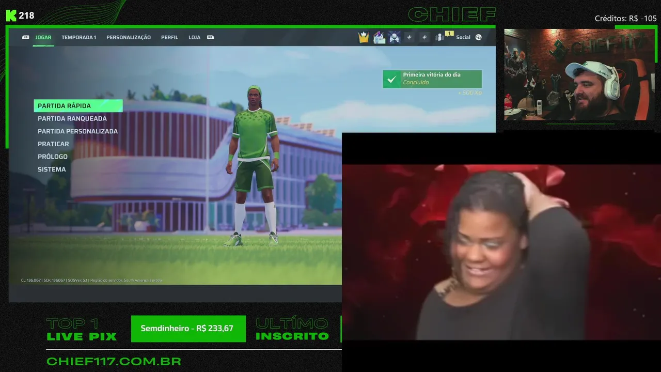Open the PRATICAR practice mode

point(53,144)
